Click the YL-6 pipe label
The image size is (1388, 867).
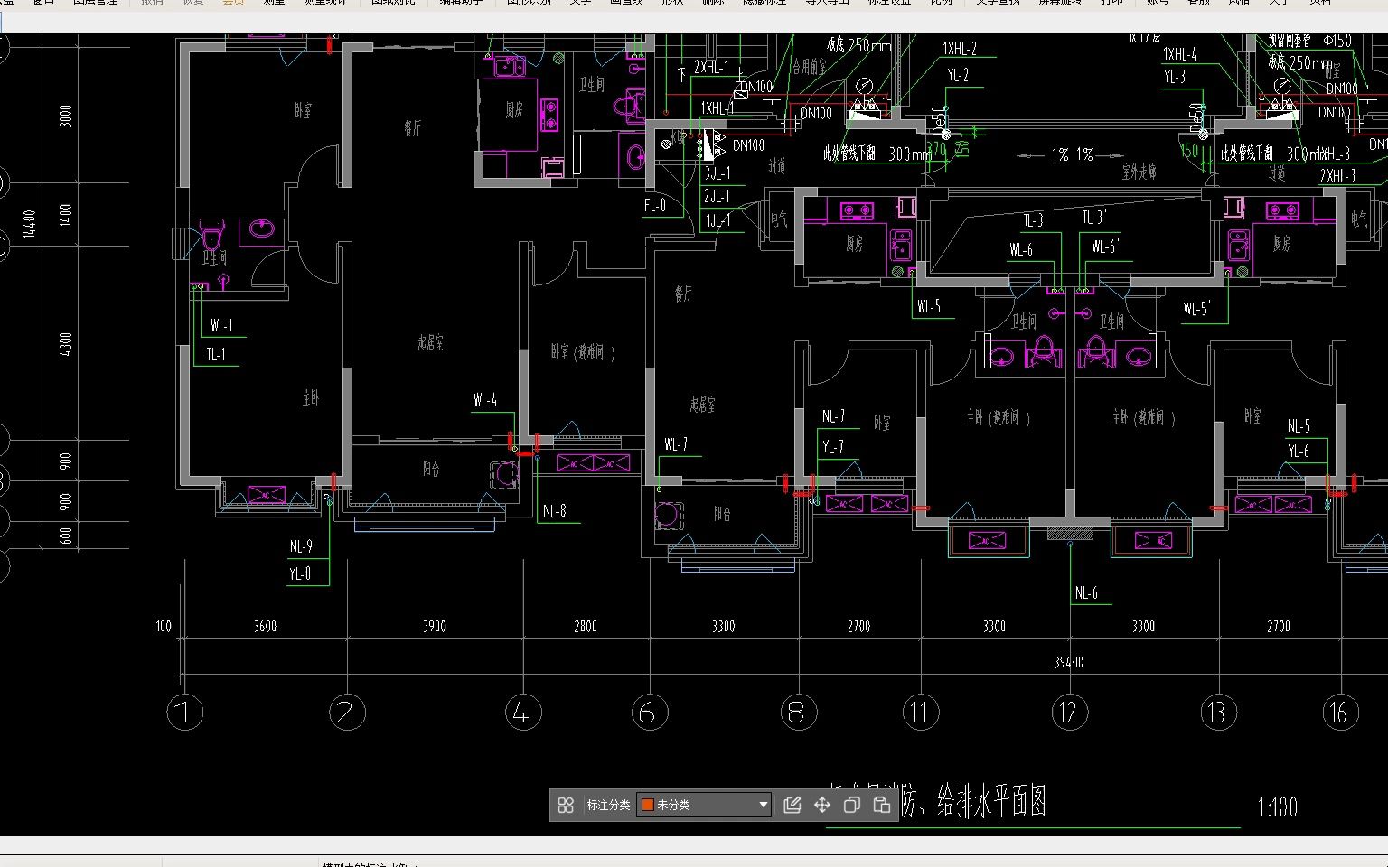tap(1299, 452)
